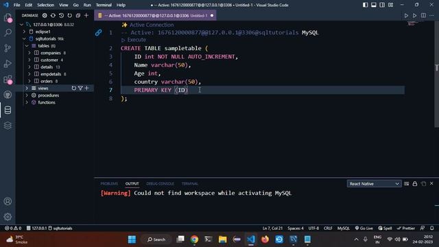
Task: Collapse all in Database panel header
Action: pyautogui.click(x=78, y=15)
